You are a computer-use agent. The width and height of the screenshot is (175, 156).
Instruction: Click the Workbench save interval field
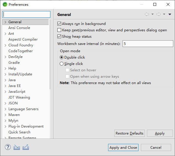[x=148, y=44]
